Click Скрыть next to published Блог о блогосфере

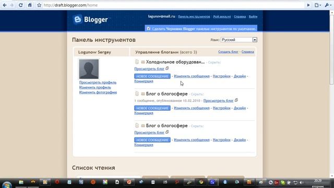[197, 94]
